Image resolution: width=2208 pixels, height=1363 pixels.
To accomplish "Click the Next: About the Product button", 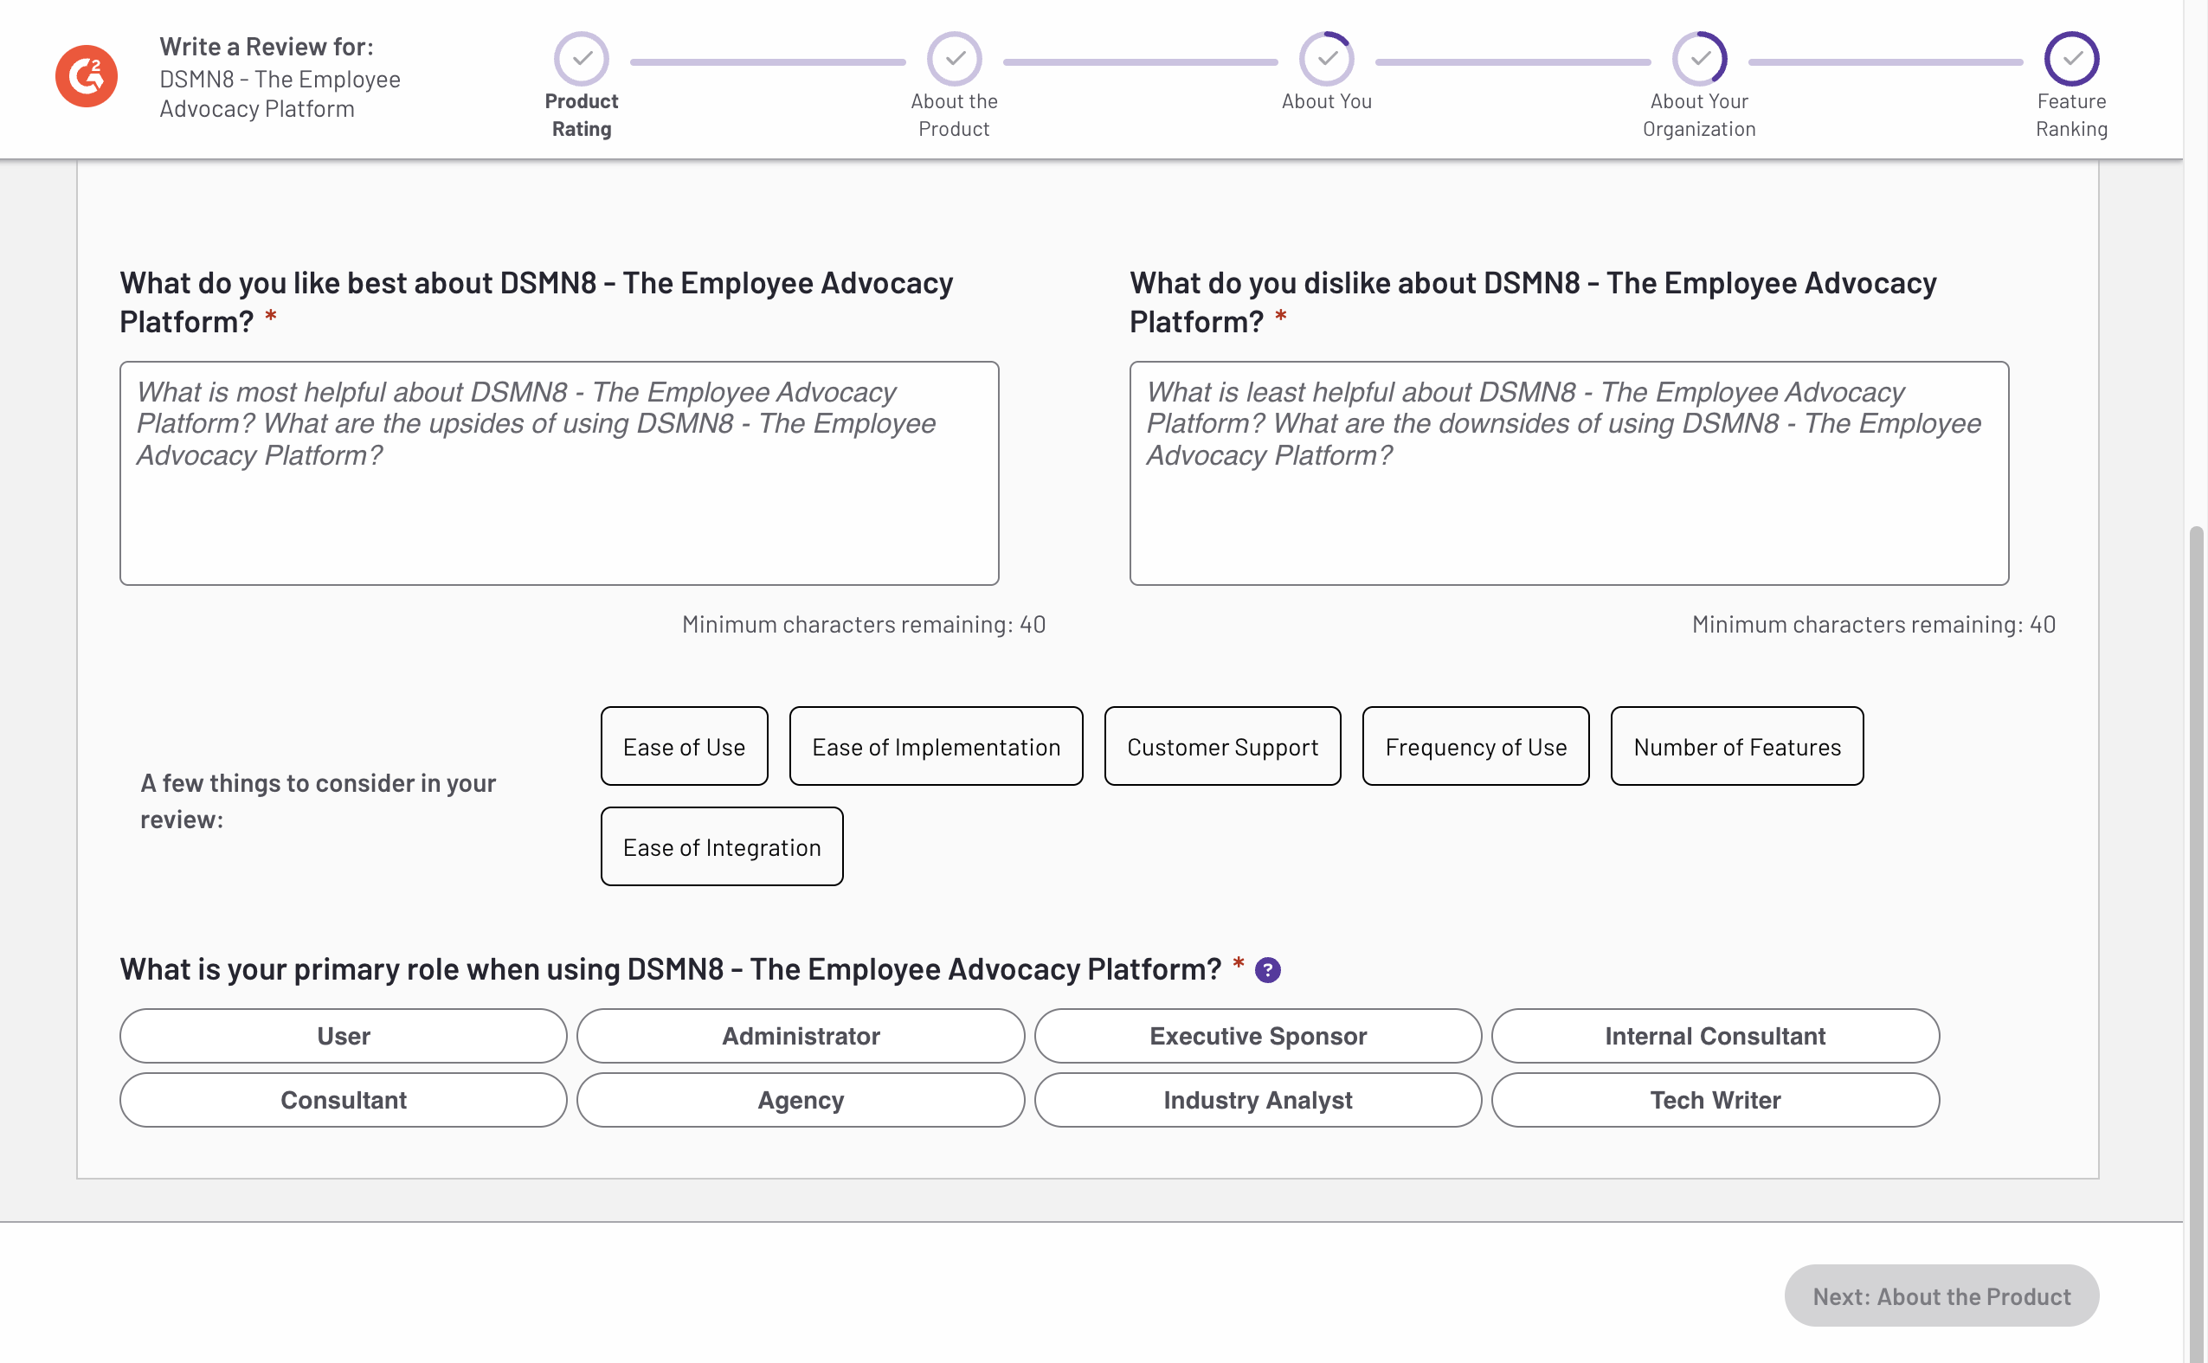I will (1941, 1295).
